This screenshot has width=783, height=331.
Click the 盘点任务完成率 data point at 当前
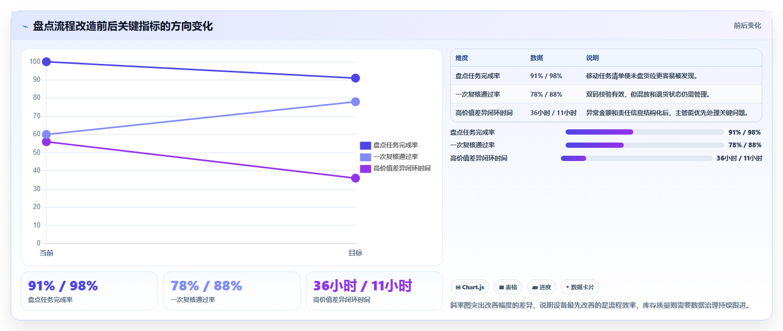(47, 62)
